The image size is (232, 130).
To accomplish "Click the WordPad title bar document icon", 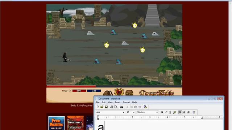I will pyautogui.click(x=97, y=99).
